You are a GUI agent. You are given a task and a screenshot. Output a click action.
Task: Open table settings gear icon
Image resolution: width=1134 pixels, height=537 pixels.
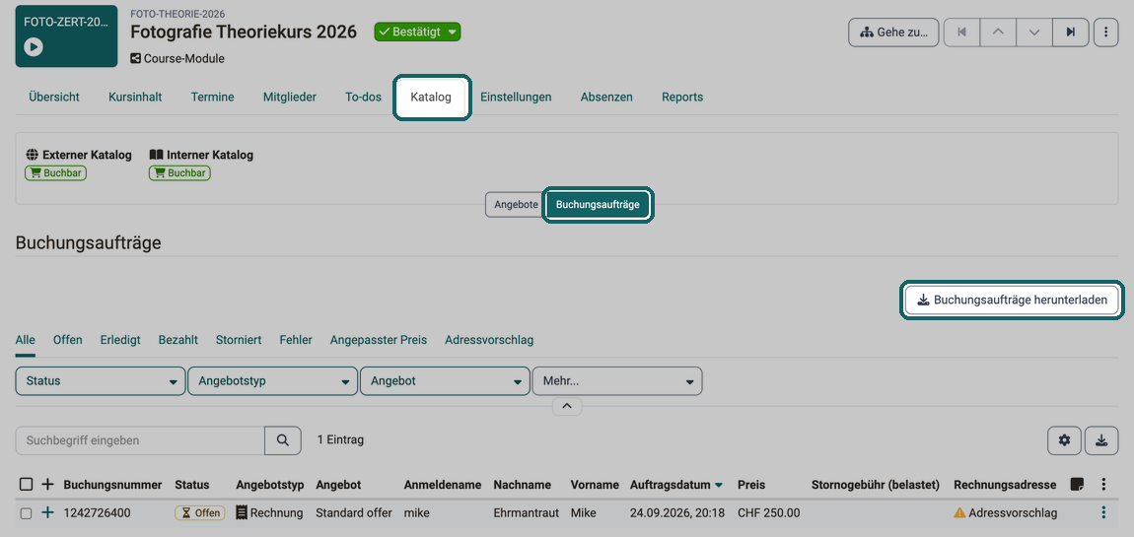click(1065, 440)
